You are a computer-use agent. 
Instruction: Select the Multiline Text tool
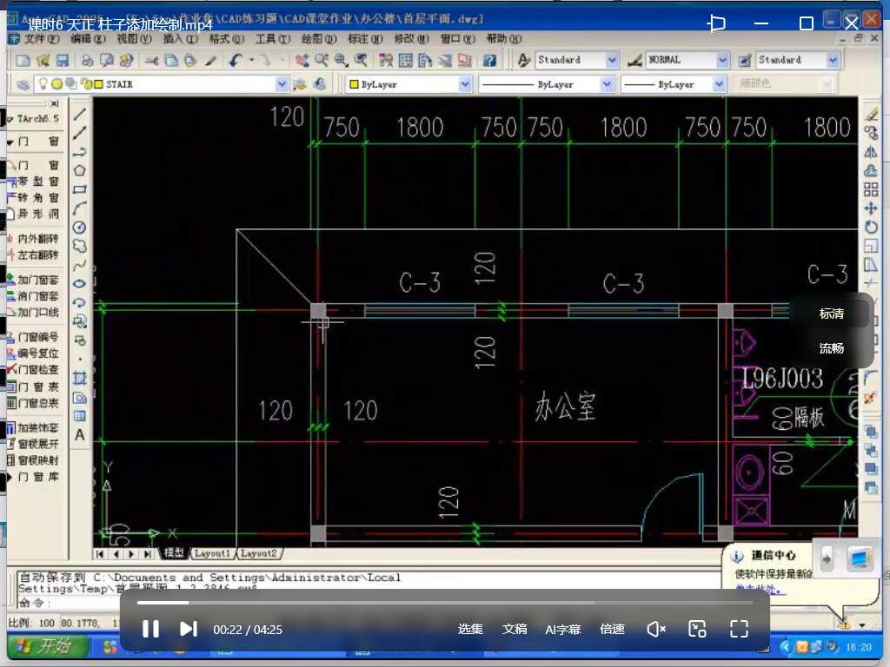tap(79, 435)
